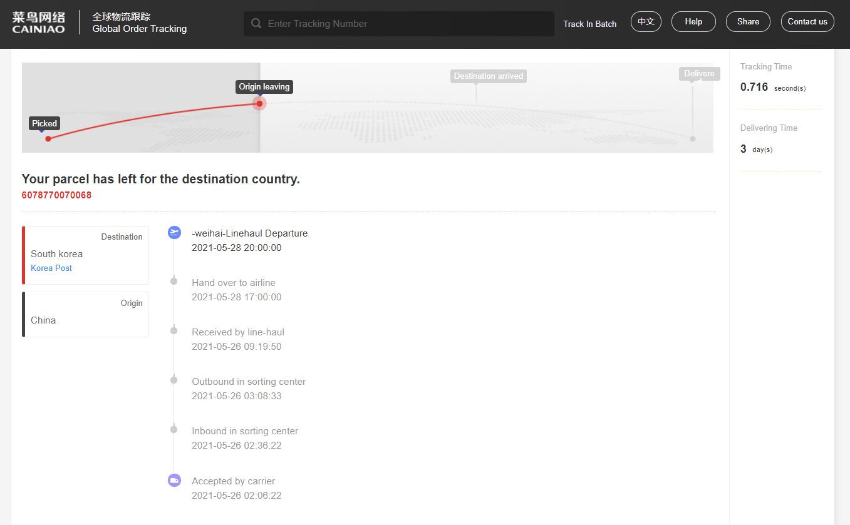Viewport: 850px width, 525px height.
Task: Select the Delivered marker label
Action: [x=700, y=74]
